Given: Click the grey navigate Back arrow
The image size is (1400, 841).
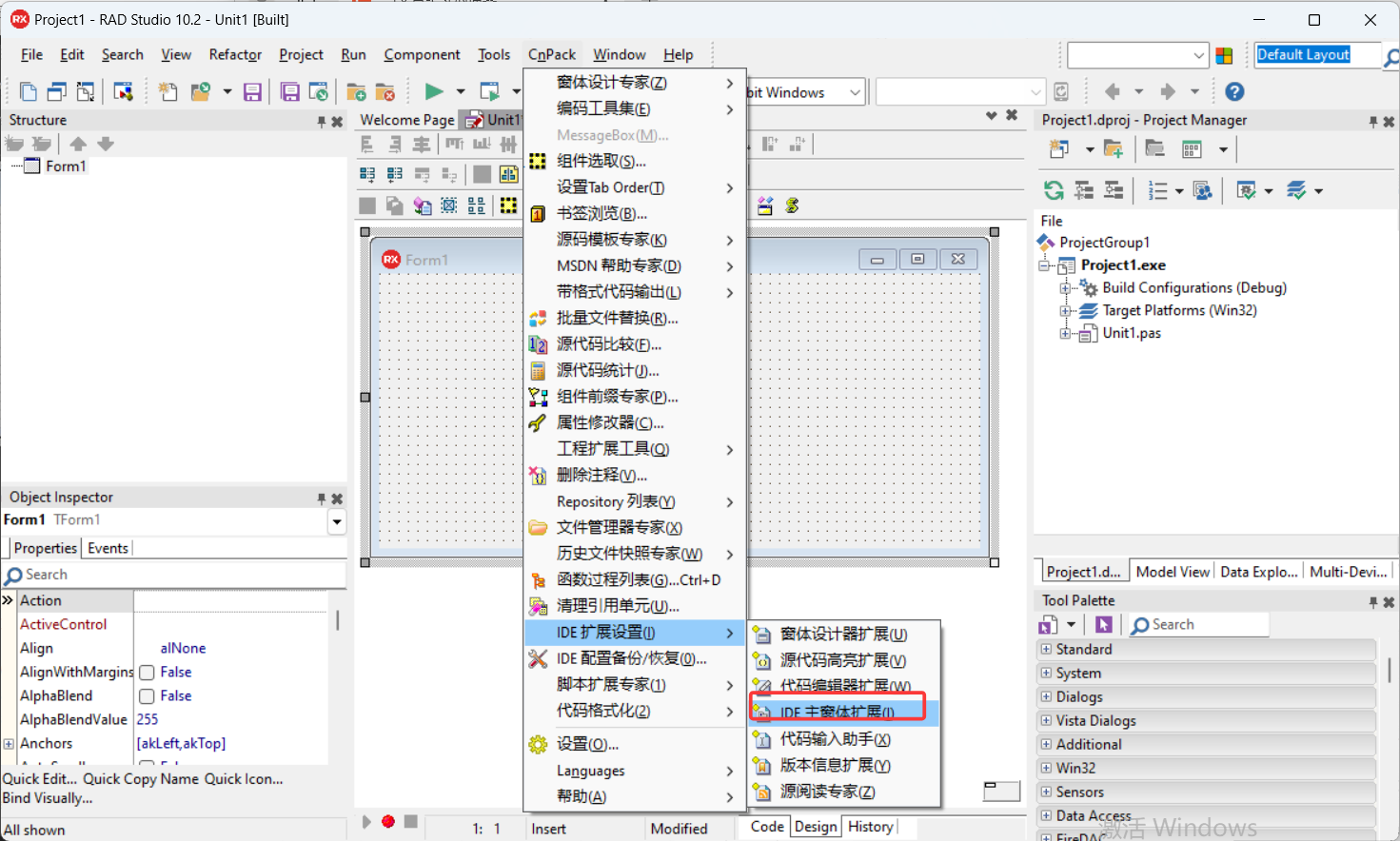Looking at the screenshot, I should pyautogui.click(x=1112, y=92).
